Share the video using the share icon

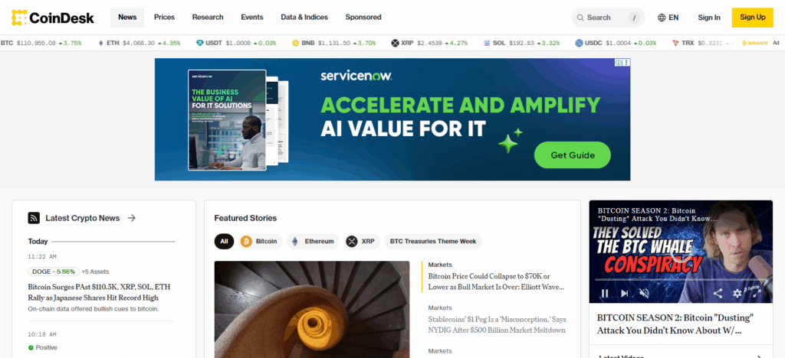[718, 293]
